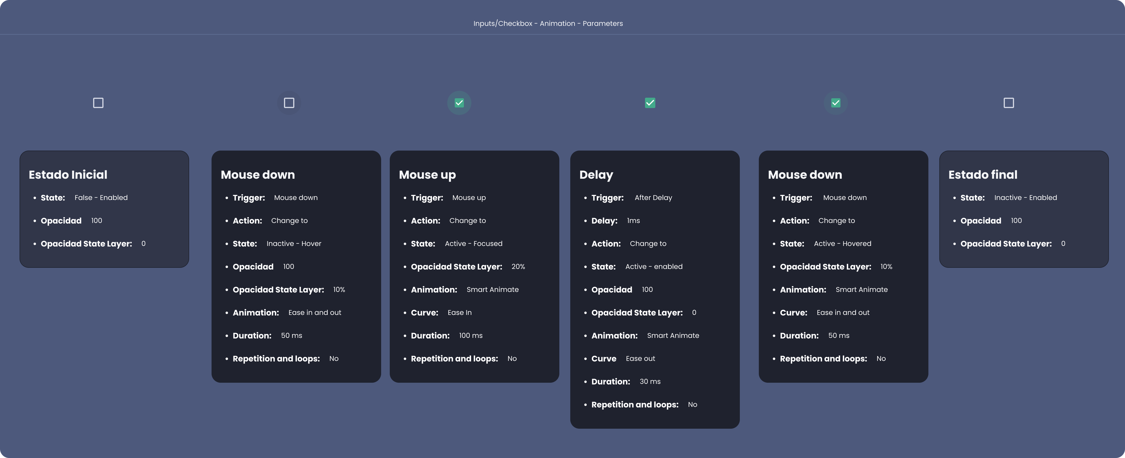Click 'Delay:' label in the Delay card

[604, 221]
